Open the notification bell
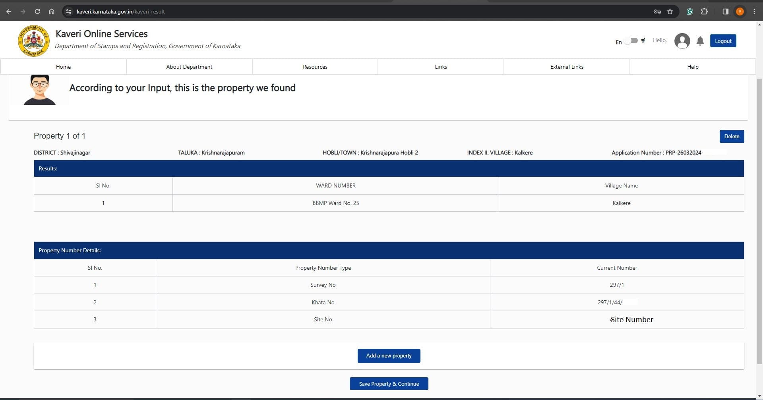Viewport: 763px width, 400px height. pyautogui.click(x=700, y=41)
